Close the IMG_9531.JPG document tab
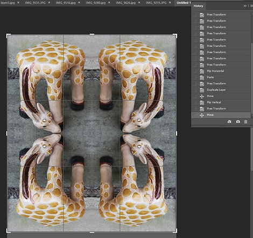The height and width of the screenshot is (238, 253). point(50,3)
